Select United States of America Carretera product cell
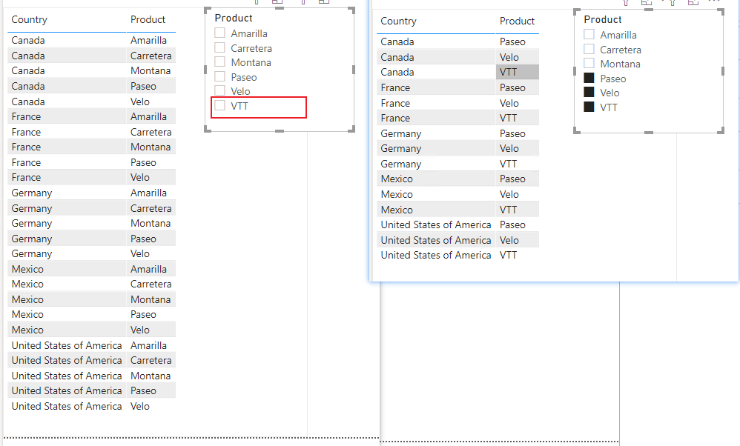 tap(151, 360)
